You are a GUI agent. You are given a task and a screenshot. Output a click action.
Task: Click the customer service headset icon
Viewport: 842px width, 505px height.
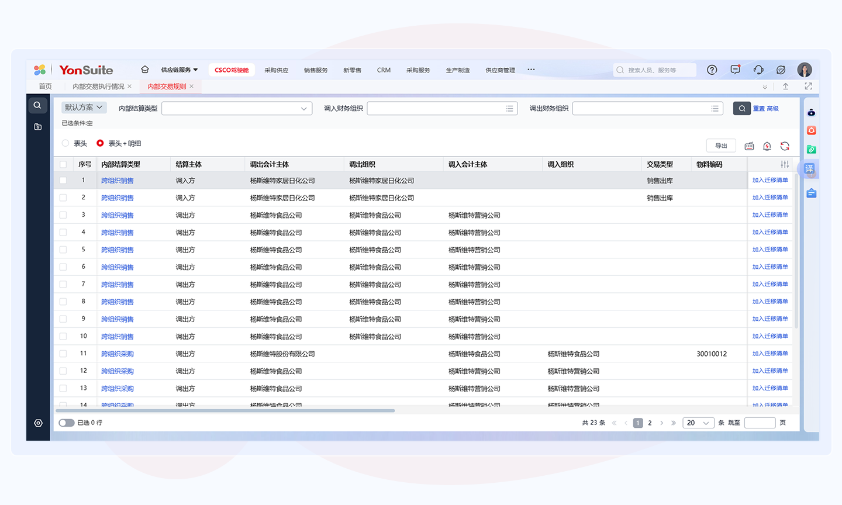[758, 70]
